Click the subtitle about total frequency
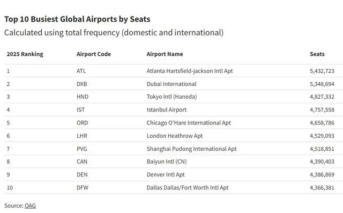Screen dimensions: 343x213 point(114,33)
